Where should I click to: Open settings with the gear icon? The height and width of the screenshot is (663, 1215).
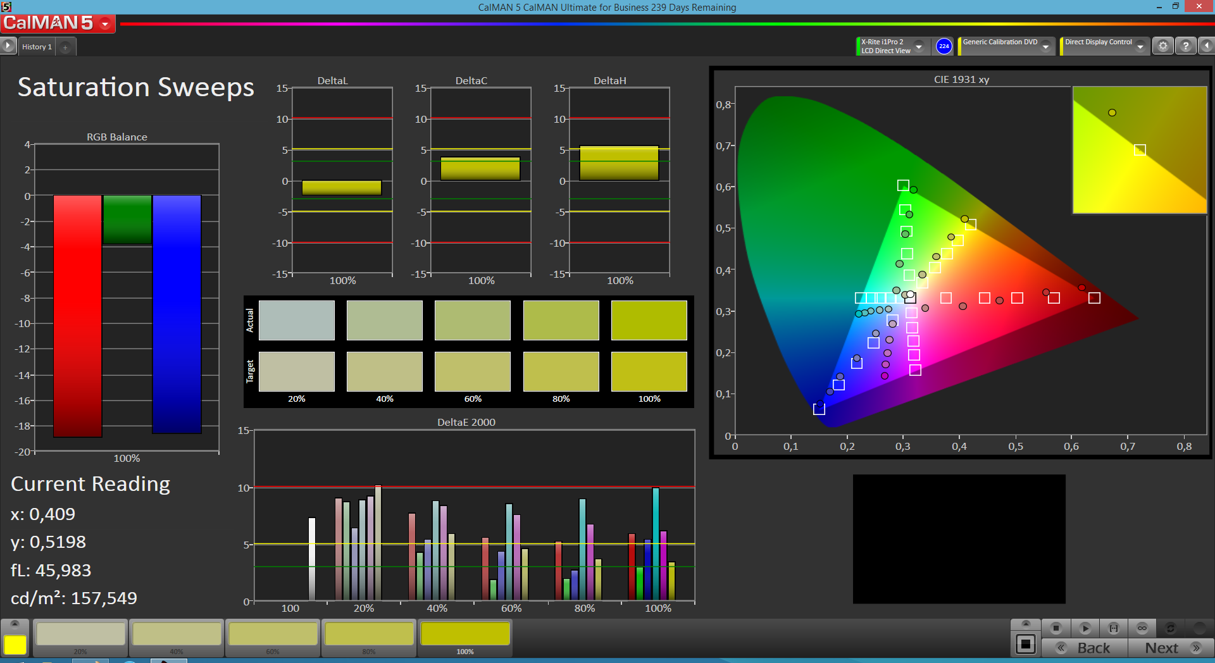pos(1162,46)
